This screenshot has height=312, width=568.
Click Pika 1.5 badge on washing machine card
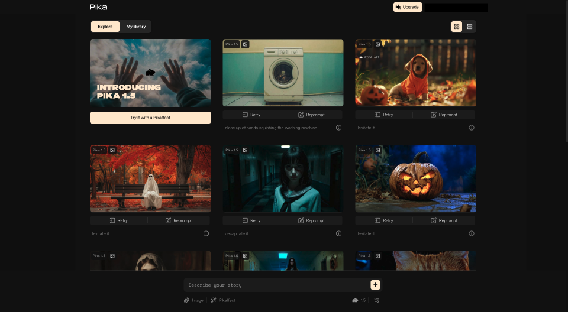232,44
